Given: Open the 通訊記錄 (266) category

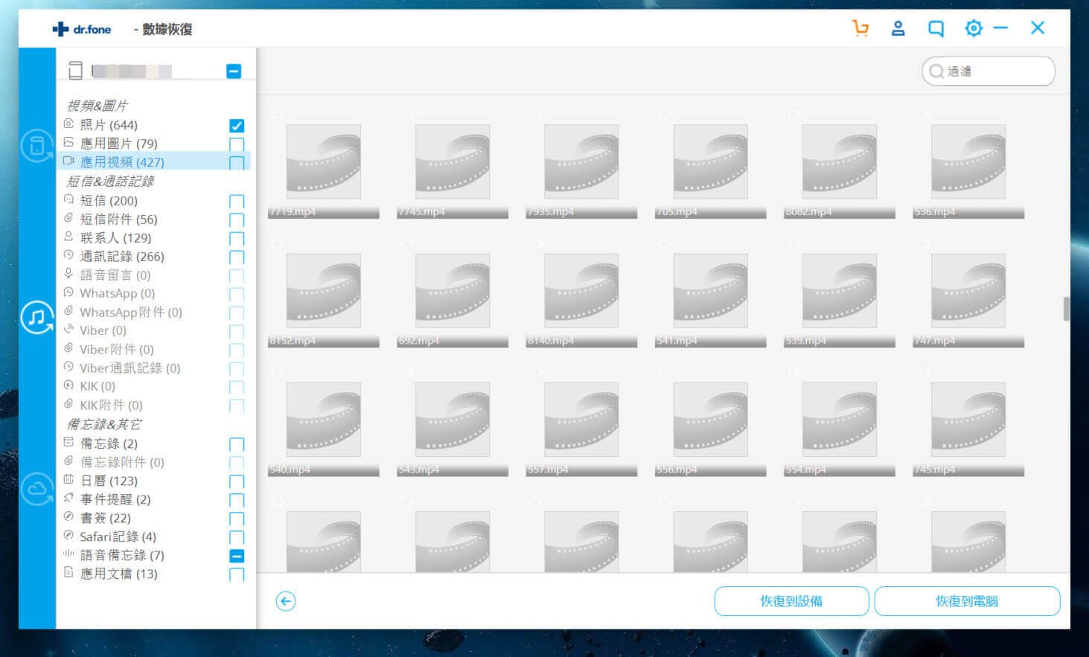Looking at the screenshot, I should [122, 257].
